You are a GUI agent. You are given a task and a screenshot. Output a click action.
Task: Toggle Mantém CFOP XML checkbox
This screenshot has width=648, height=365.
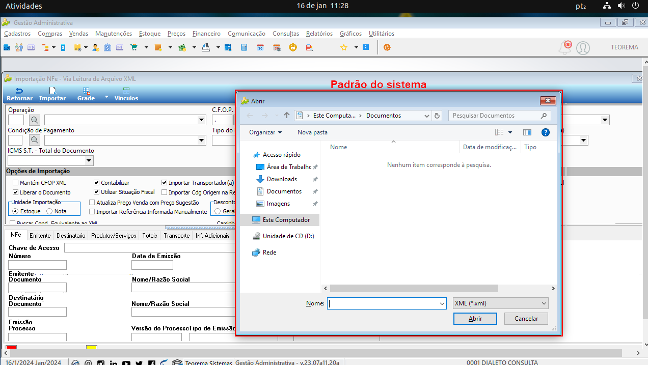16,183
